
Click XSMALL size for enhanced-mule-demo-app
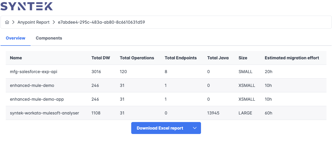point(247,99)
